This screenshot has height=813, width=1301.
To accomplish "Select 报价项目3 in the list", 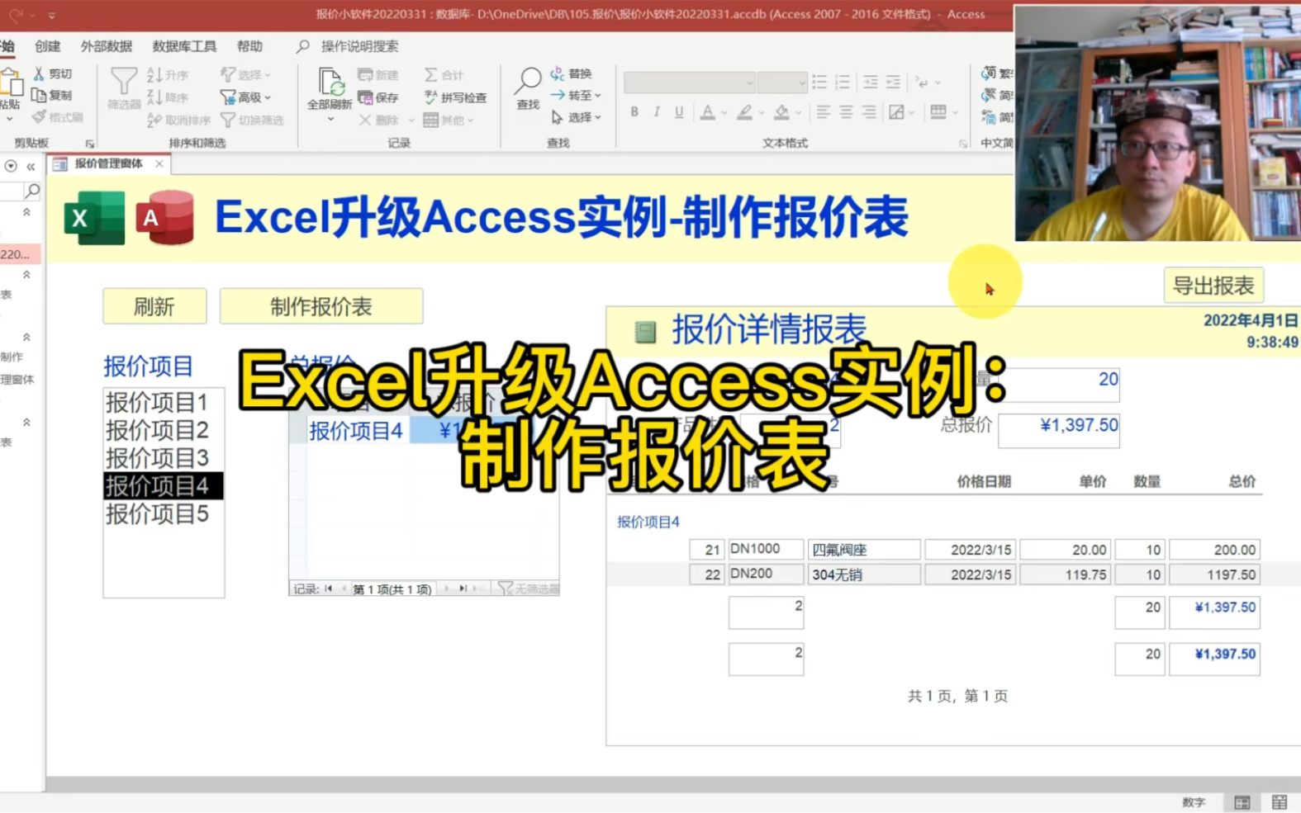I will point(163,458).
